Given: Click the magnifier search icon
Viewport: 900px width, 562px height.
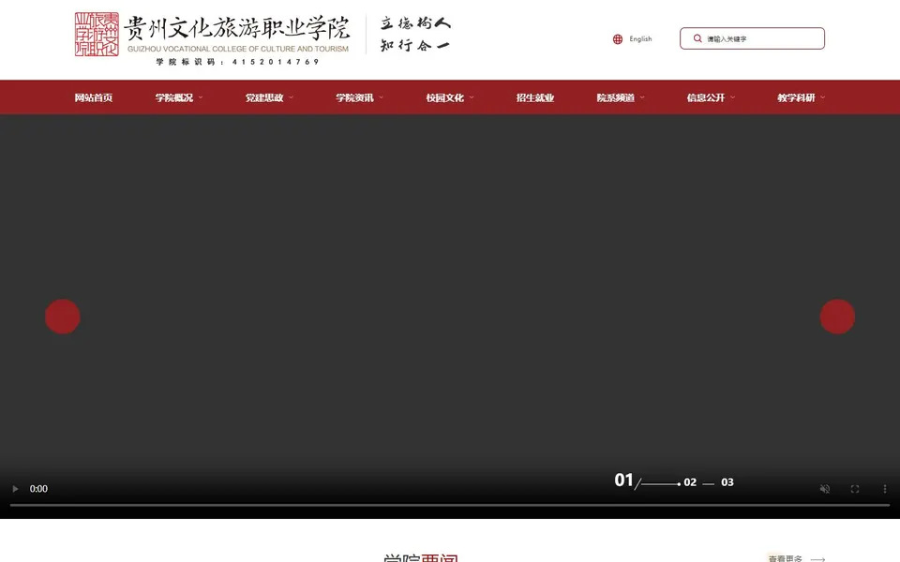Looking at the screenshot, I should (x=697, y=38).
